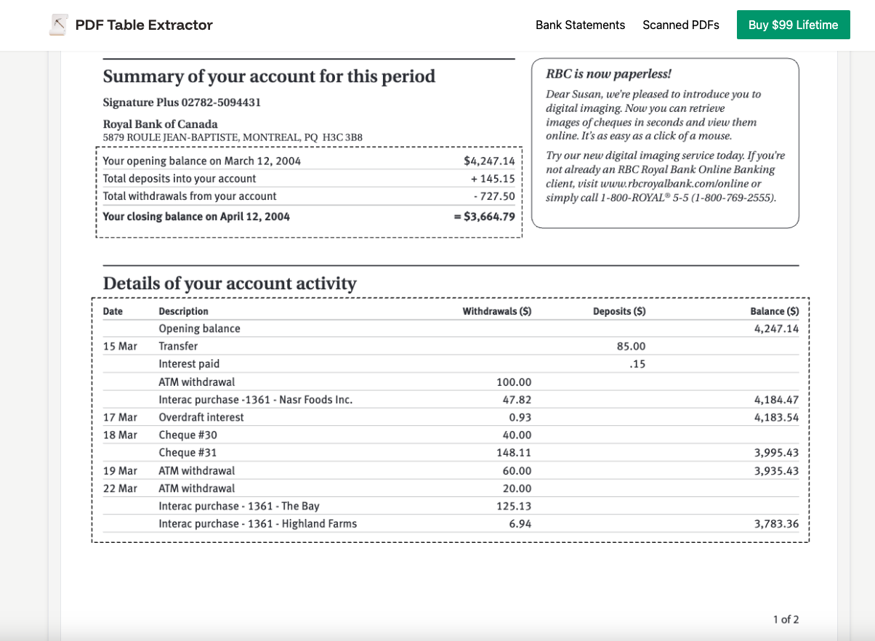Click the Interest paid deposit .15
The height and width of the screenshot is (641, 875).
click(637, 364)
